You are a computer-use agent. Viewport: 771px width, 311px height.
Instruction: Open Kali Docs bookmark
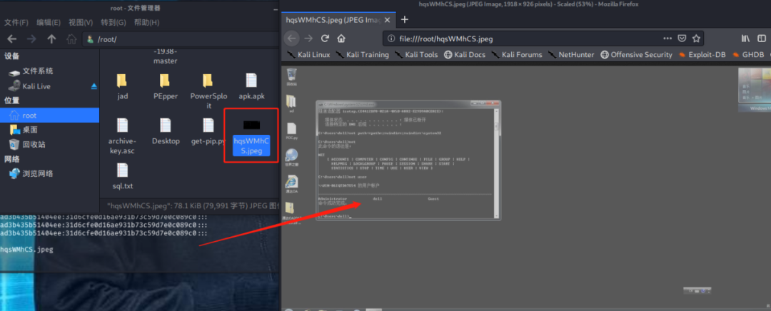pos(464,54)
